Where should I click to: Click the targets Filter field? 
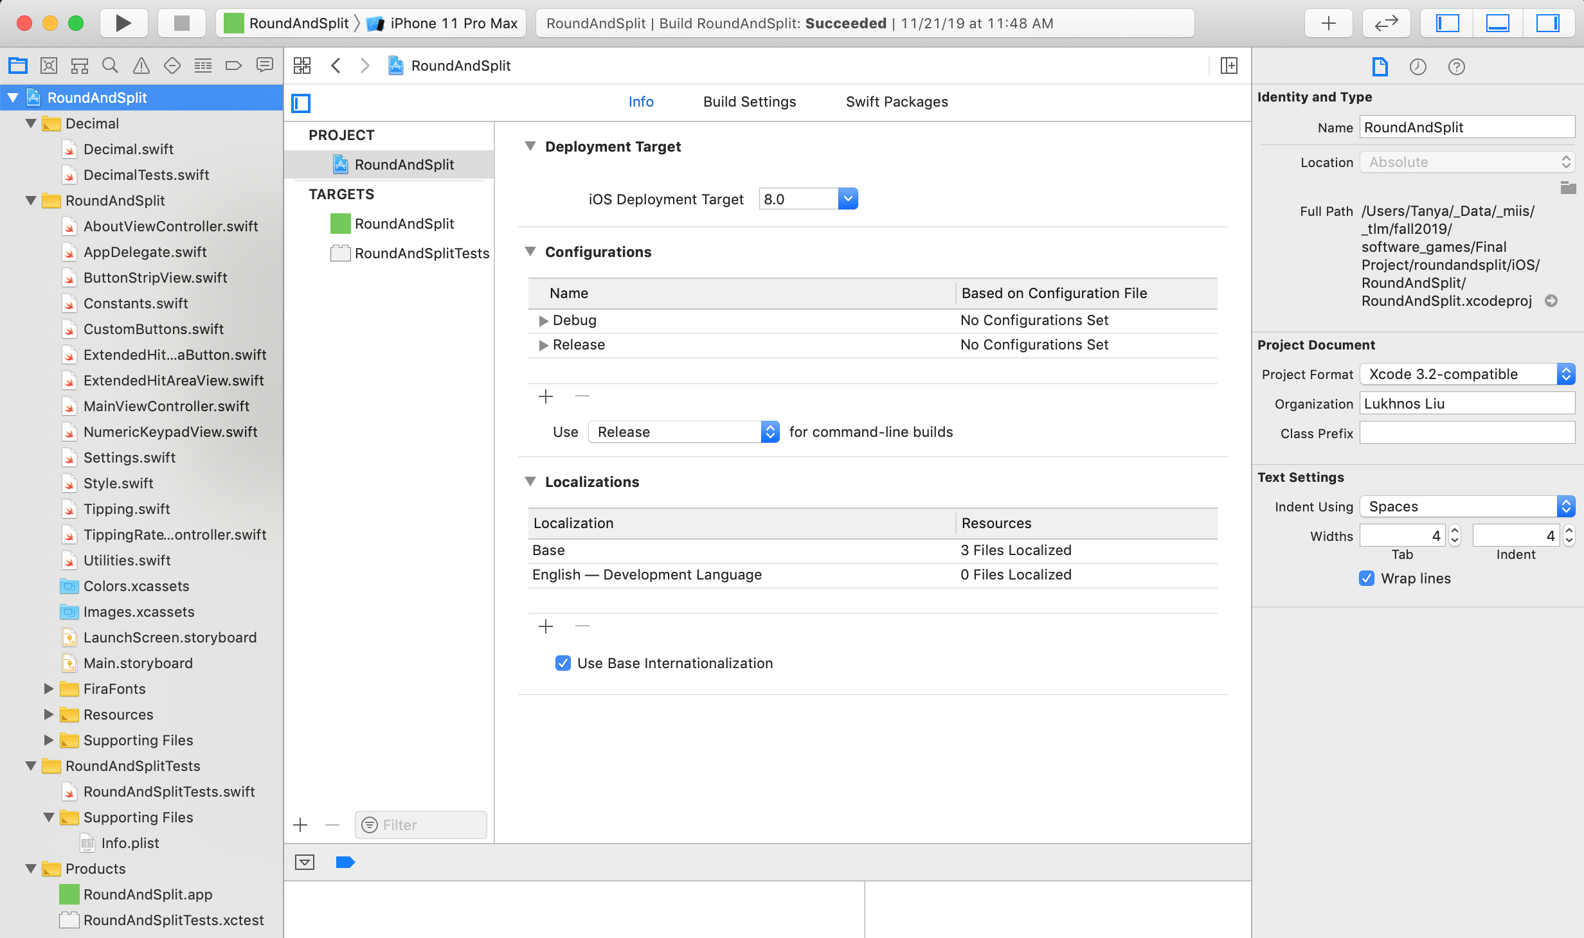[x=421, y=825]
